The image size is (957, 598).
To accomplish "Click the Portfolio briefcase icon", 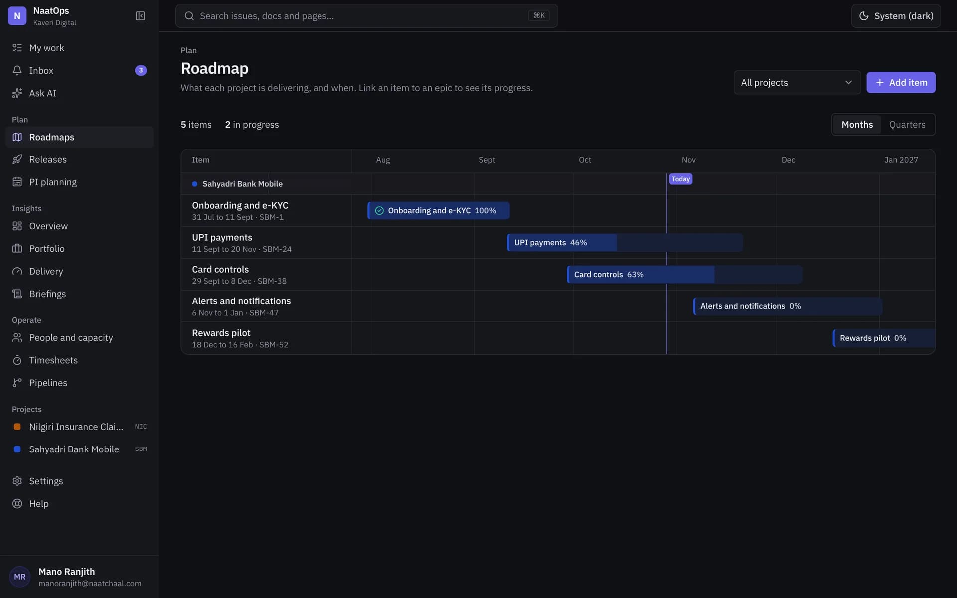I will [17, 248].
